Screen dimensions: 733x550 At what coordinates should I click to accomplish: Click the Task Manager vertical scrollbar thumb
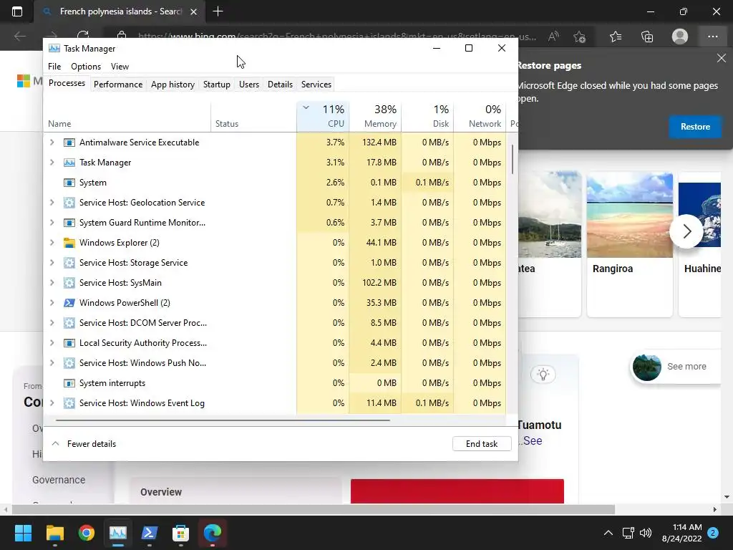coord(513,160)
